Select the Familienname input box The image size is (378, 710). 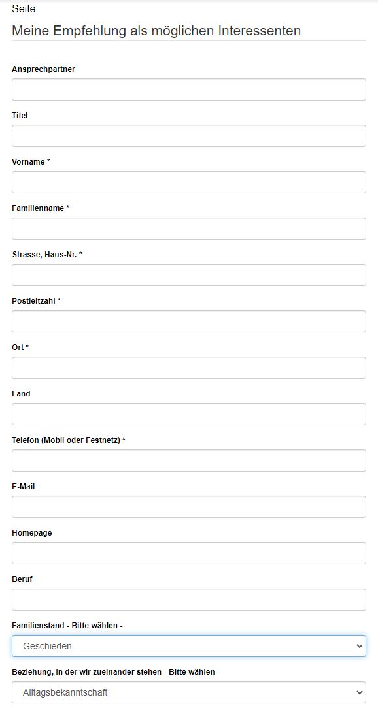[188, 229]
